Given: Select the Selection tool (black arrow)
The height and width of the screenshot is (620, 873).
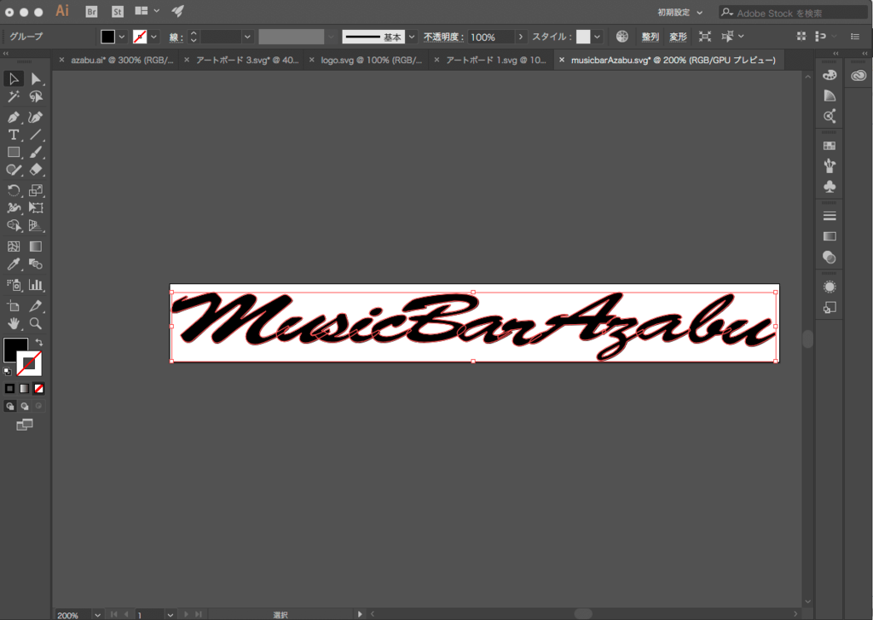Looking at the screenshot, I should point(14,78).
